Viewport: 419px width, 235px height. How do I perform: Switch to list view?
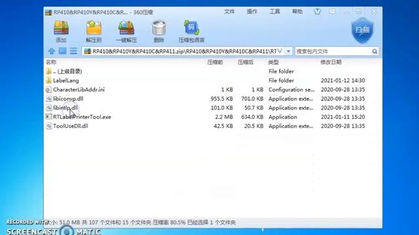coord(73,51)
